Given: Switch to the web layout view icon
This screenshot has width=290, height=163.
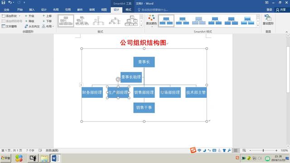Looking at the screenshot, I should 244,151.
